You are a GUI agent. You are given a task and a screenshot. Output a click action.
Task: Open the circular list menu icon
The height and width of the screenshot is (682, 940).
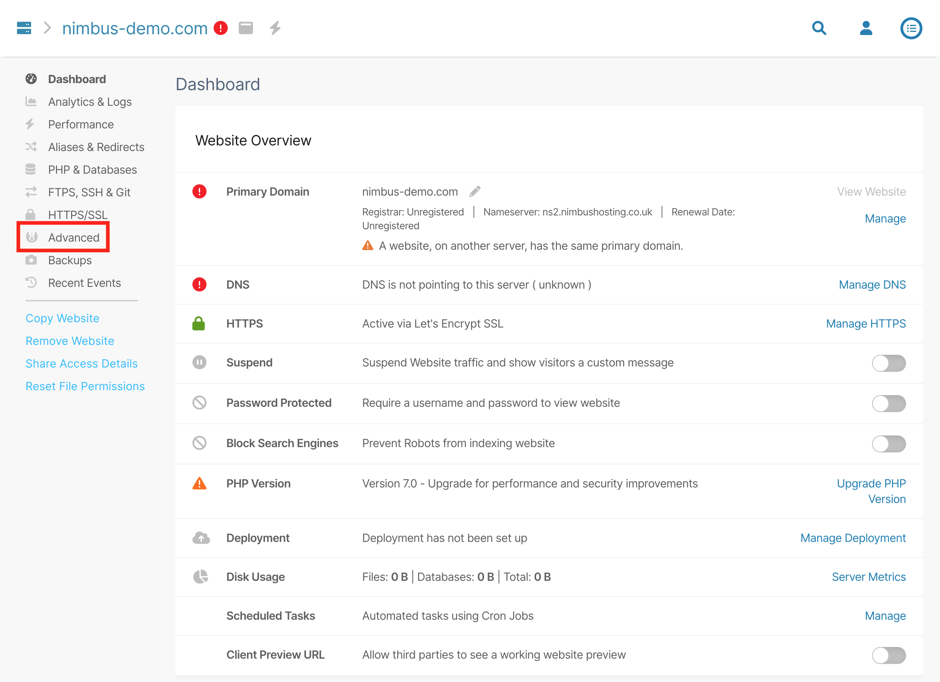(x=911, y=28)
